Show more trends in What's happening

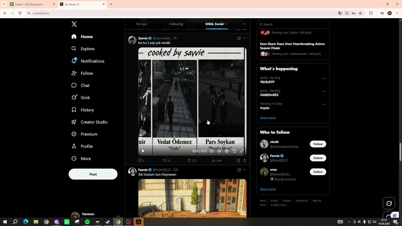pyautogui.click(x=268, y=118)
